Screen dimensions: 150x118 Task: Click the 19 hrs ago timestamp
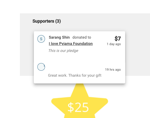tap(113, 70)
